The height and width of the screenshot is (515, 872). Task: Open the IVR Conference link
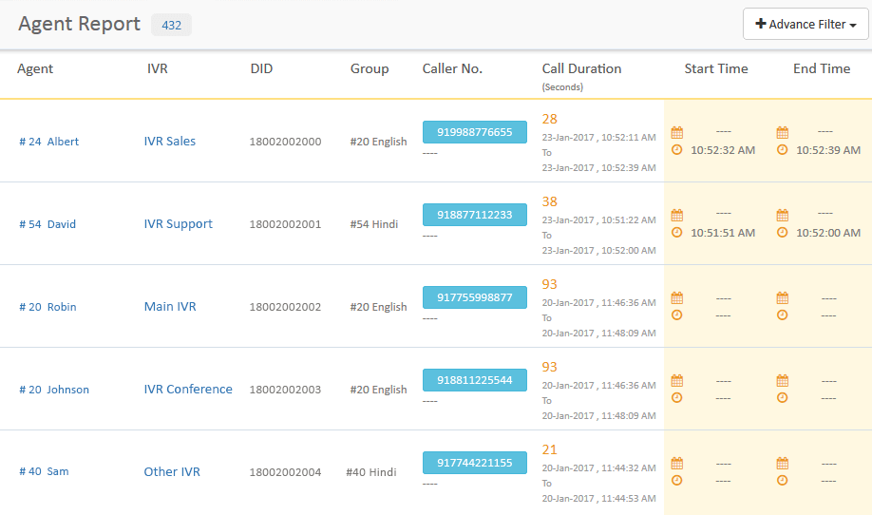(188, 390)
